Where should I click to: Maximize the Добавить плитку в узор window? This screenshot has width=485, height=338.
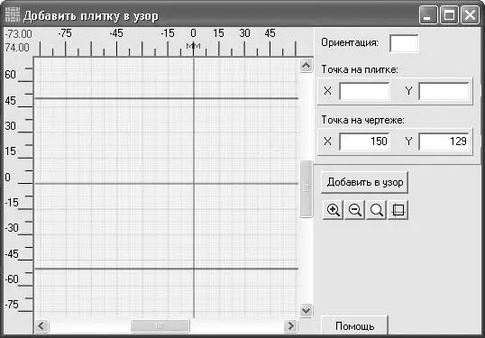[449, 14]
